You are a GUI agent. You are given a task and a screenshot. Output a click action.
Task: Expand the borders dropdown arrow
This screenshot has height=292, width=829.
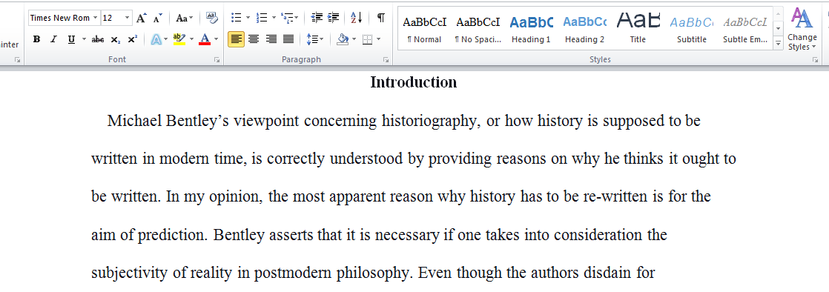[379, 39]
